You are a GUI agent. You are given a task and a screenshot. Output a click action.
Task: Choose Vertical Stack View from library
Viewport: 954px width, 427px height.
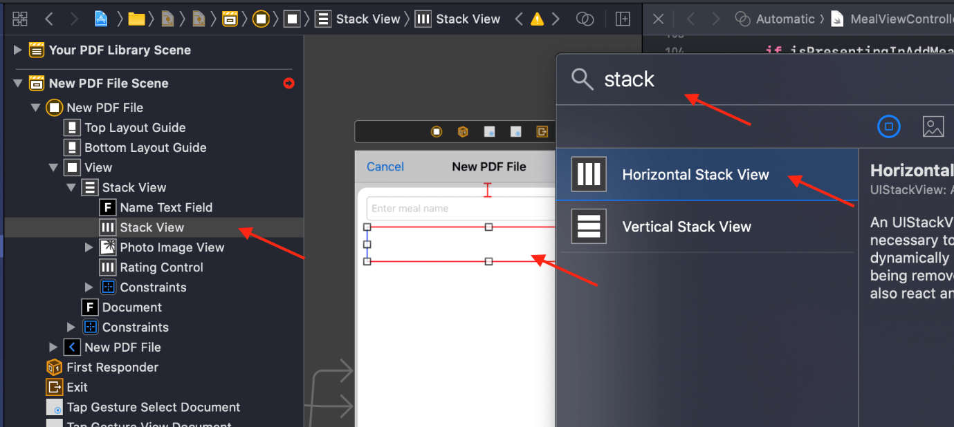click(708, 227)
